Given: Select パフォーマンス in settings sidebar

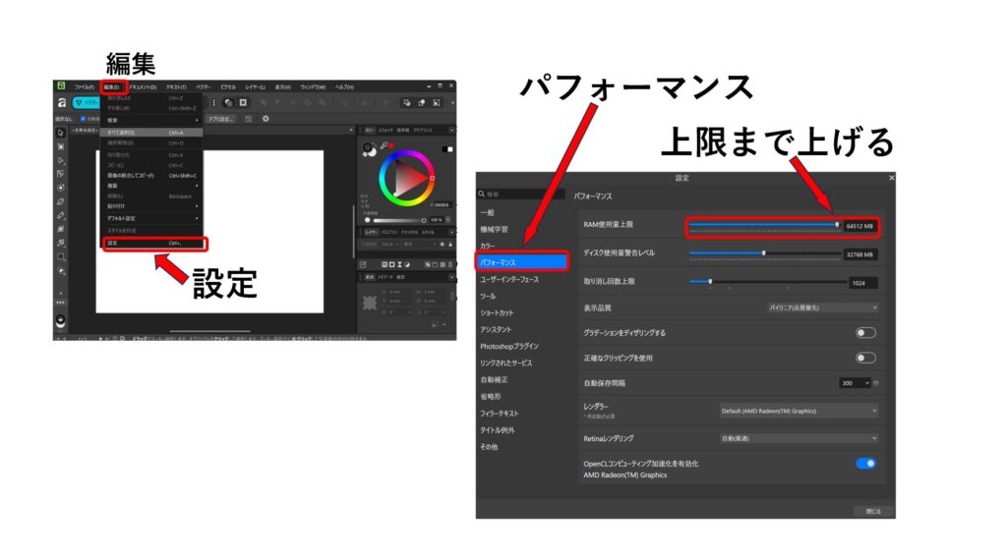Looking at the screenshot, I should pos(521,262).
